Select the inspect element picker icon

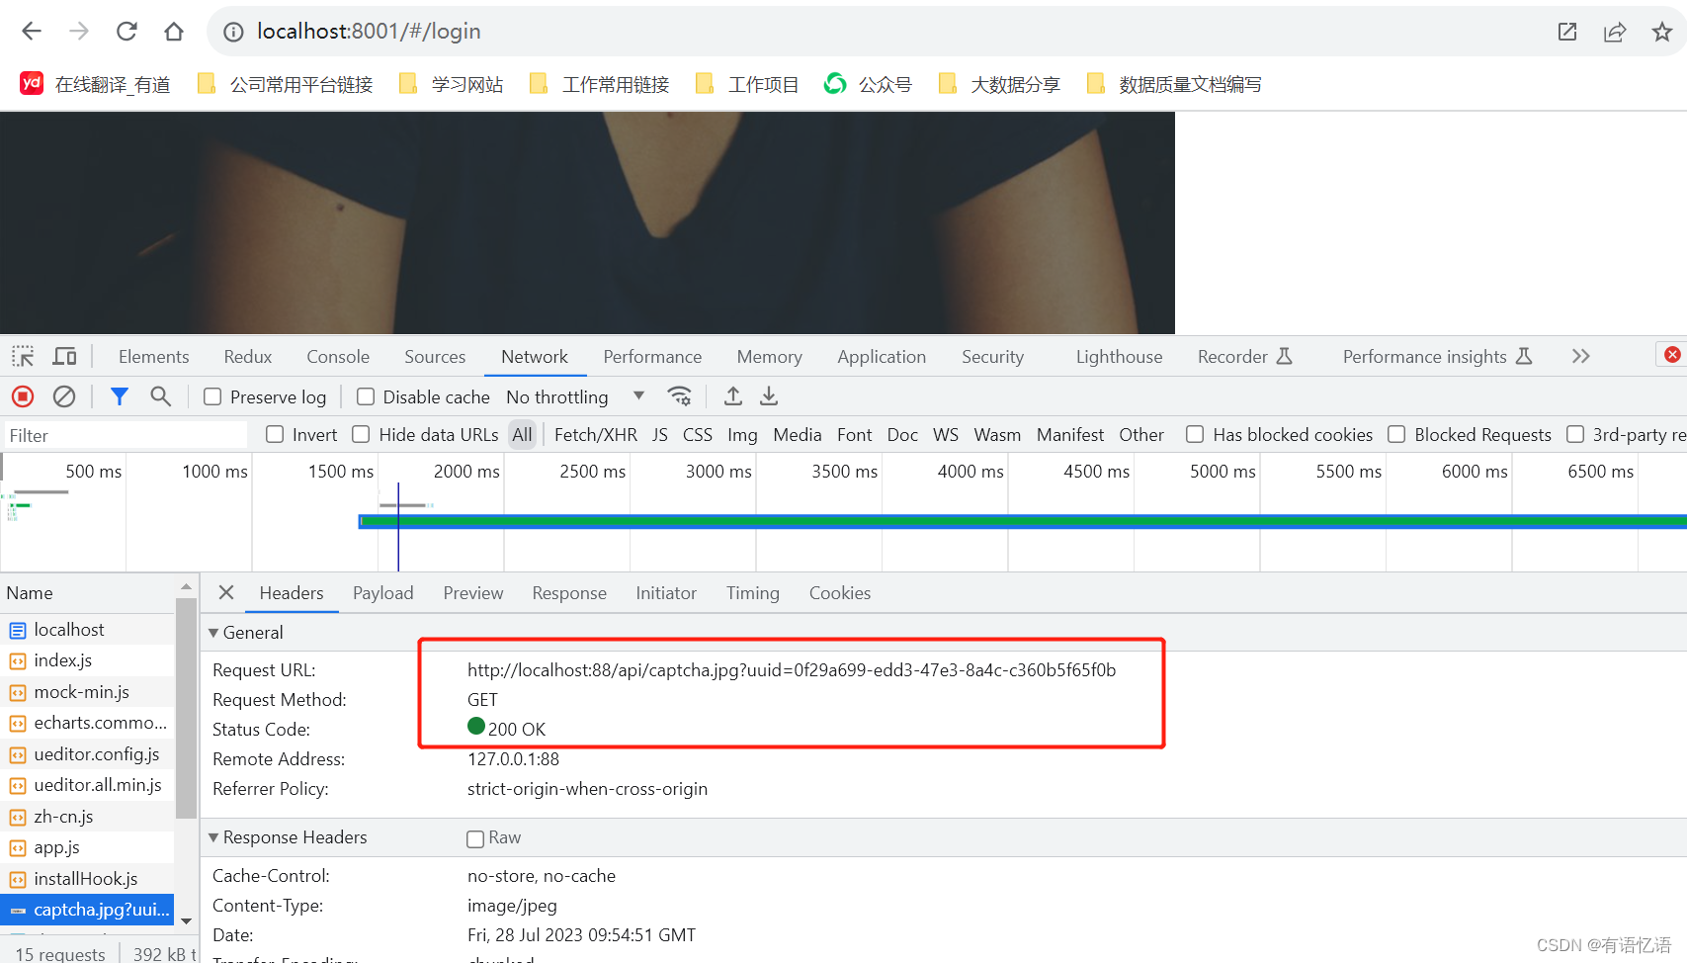coord(23,356)
